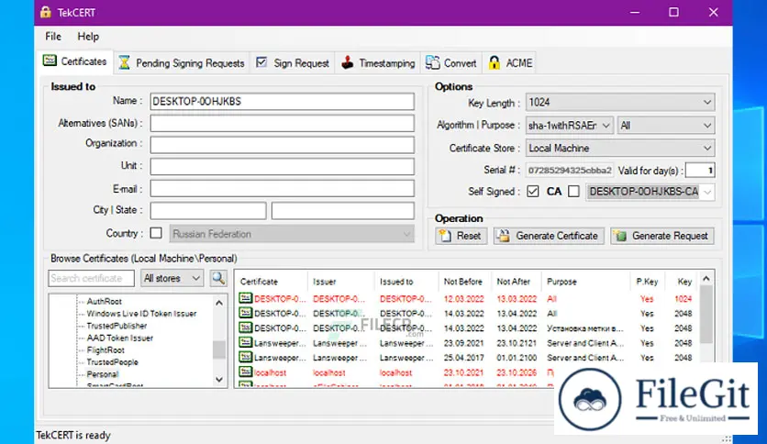
Task: Switch to the Convert tab
Action: [451, 63]
